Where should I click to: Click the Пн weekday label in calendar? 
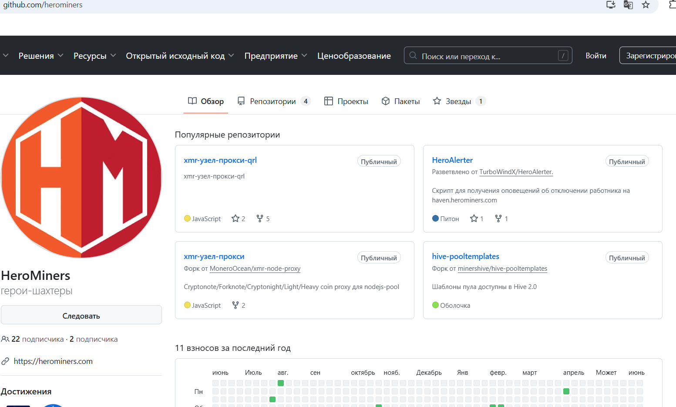198,392
